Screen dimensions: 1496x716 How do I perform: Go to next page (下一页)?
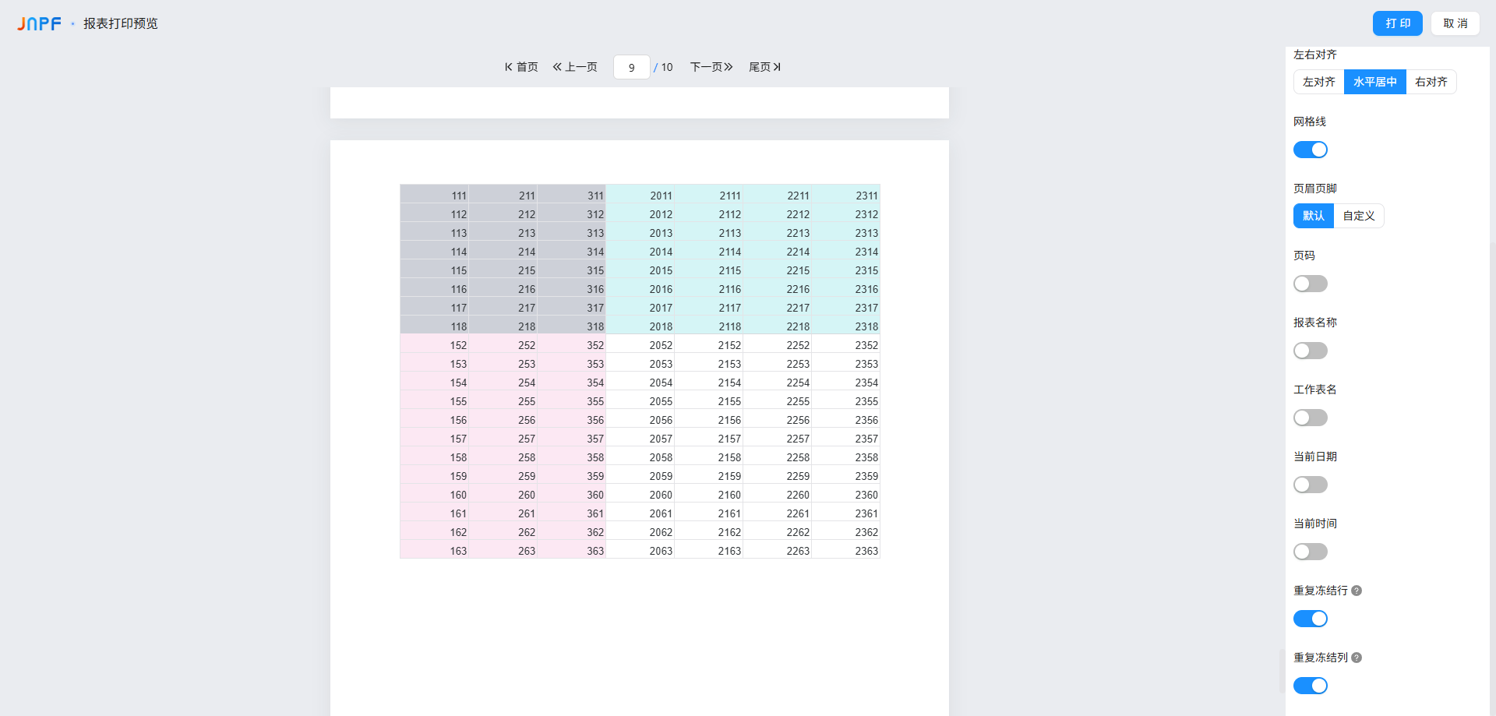(x=711, y=67)
